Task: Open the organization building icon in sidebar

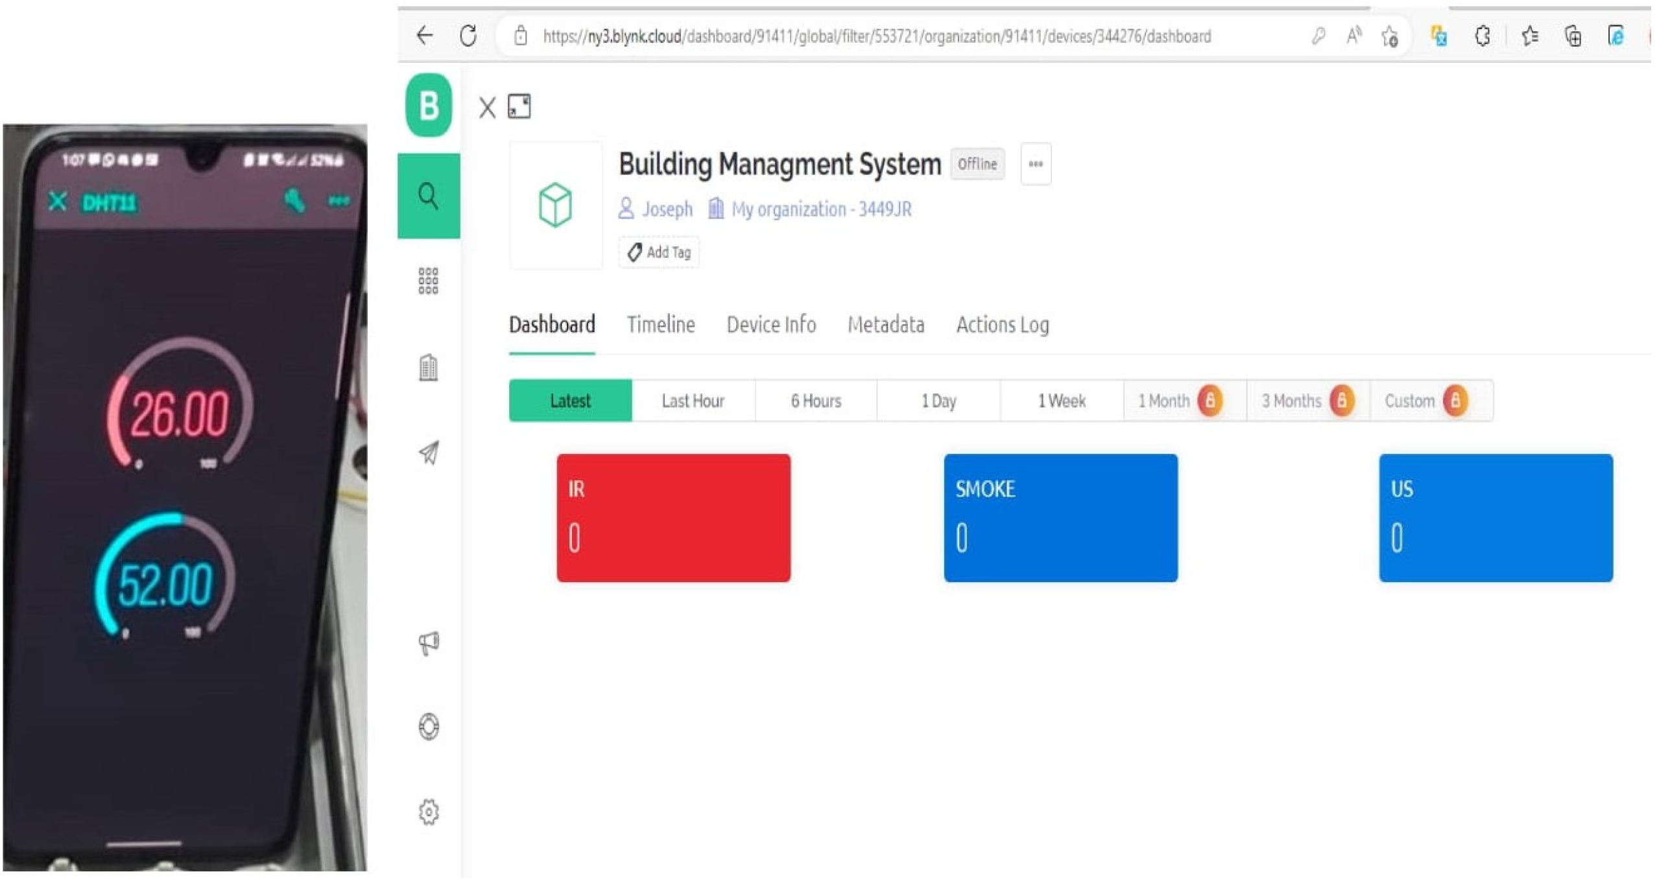Action: (428, 368)
